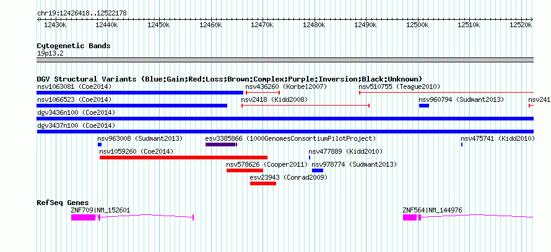
Task: Click the ZNF709 magenta exon block
Action: pyautogui.click(x=84, y=217)
